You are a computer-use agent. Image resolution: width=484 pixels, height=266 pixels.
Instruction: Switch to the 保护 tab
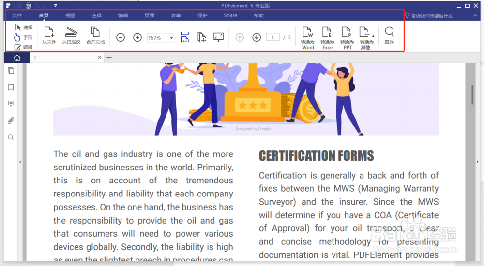(202, 15)
